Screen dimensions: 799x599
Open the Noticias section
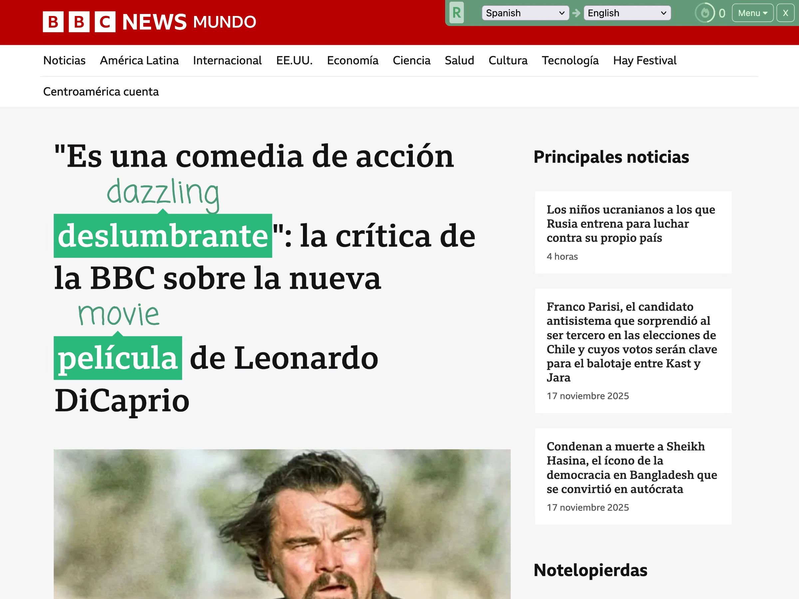click(x=64, y=60)
